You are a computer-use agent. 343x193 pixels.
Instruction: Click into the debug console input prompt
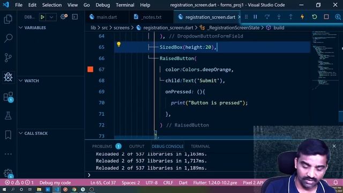pyautogui.click(x=170, y=175)
